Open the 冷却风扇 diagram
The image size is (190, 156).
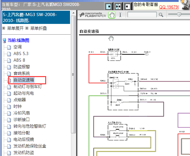22,113
